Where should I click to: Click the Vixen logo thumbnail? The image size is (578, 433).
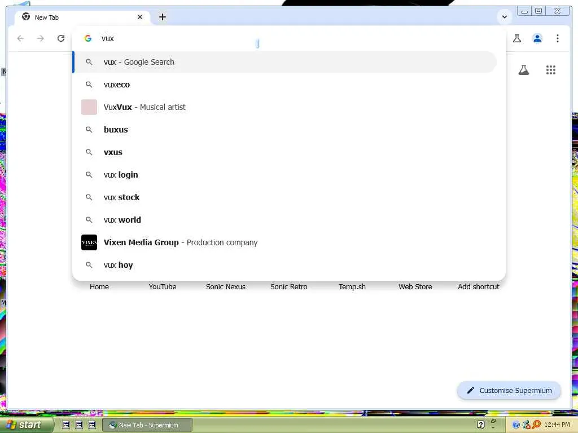[89, 242]
